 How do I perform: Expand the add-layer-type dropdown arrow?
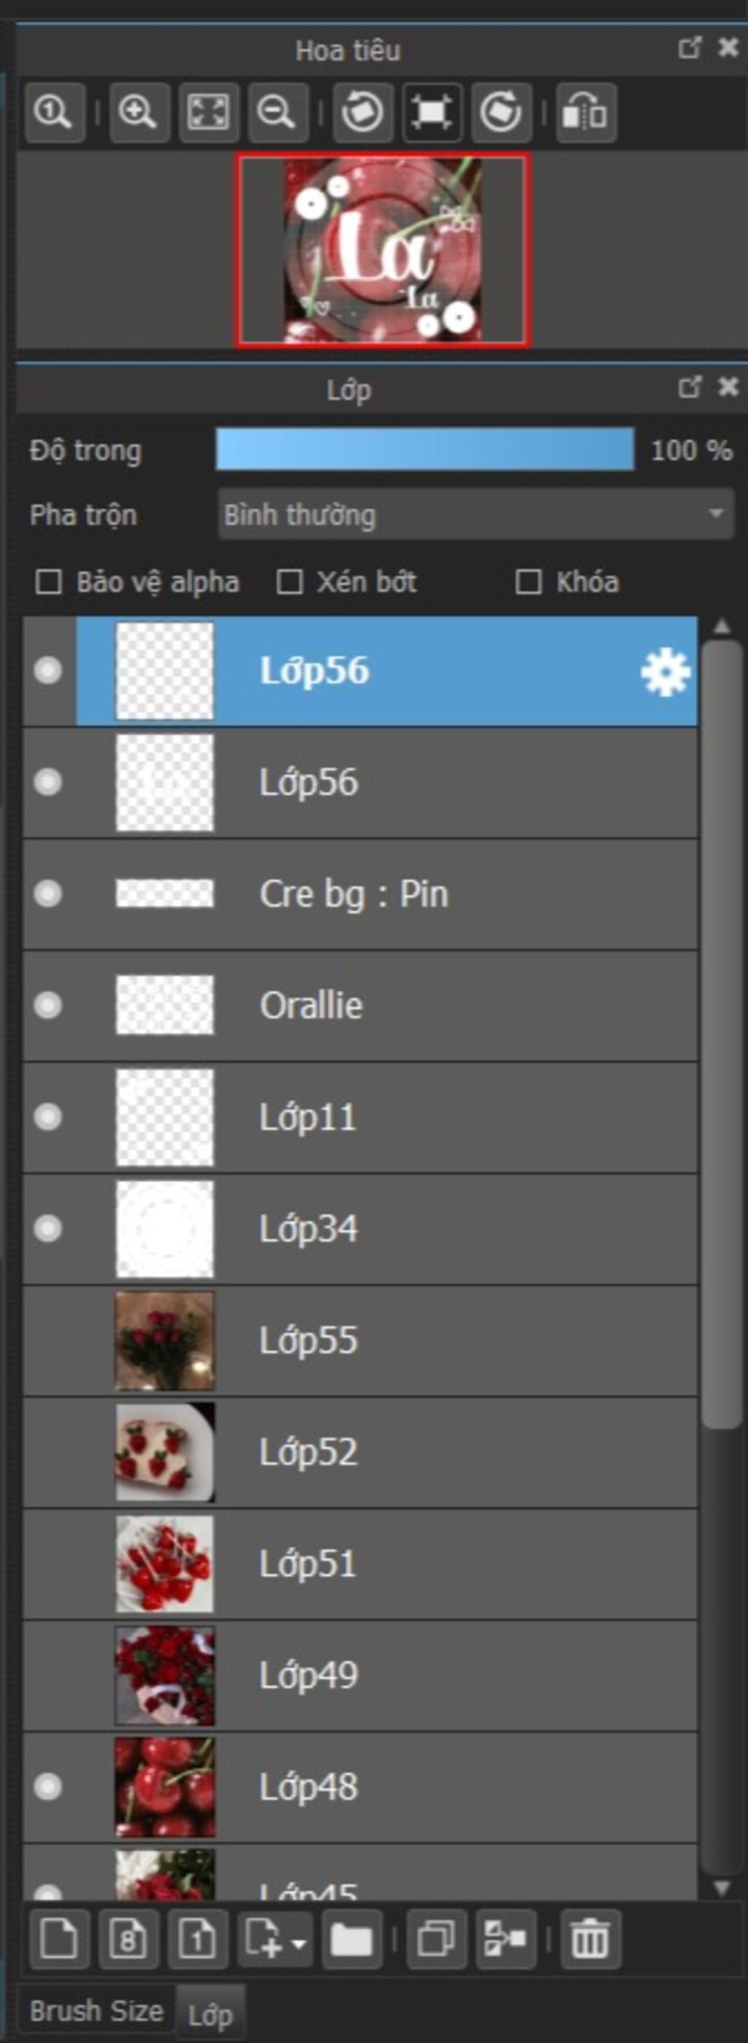tap(299, 1943)
